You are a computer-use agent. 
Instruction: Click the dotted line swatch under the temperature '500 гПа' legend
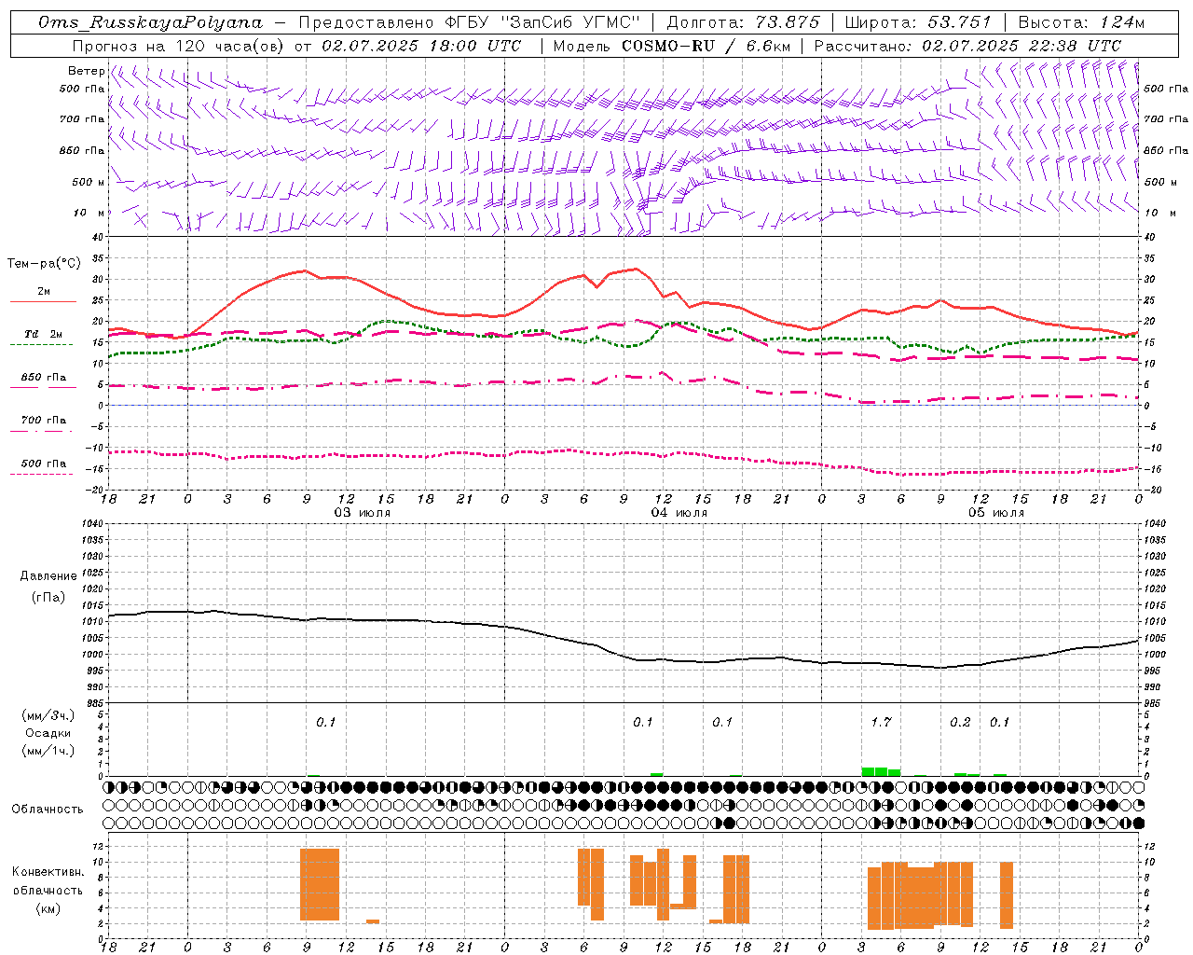coord(42,474)
